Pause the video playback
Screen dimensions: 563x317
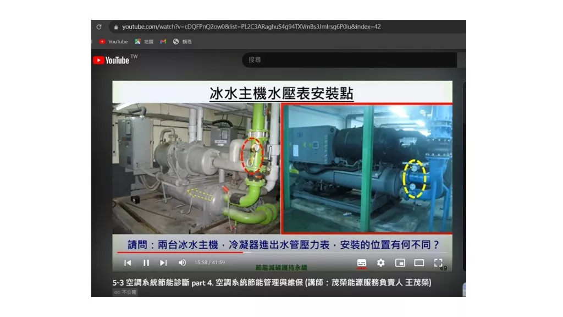click(x=146, y=263)
